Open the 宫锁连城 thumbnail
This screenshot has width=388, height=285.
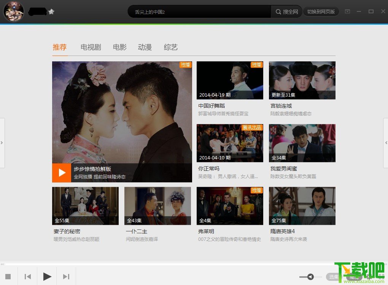(x=302, y=80)
